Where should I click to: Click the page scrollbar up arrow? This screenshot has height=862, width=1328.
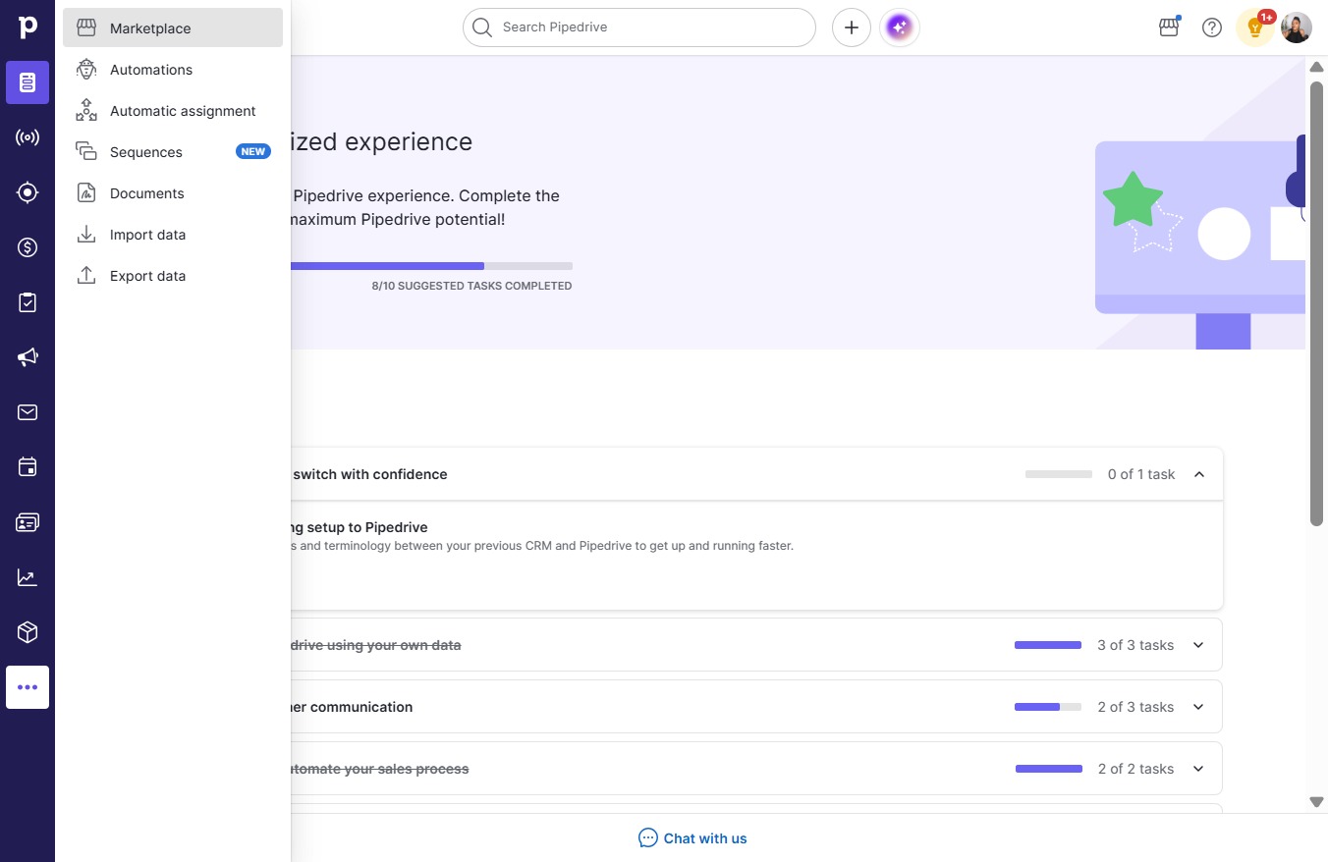[x=1317, y=67]
